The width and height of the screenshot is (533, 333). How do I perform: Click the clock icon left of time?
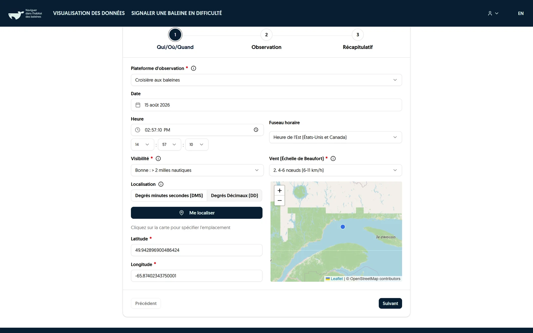(x=138, y=130)
